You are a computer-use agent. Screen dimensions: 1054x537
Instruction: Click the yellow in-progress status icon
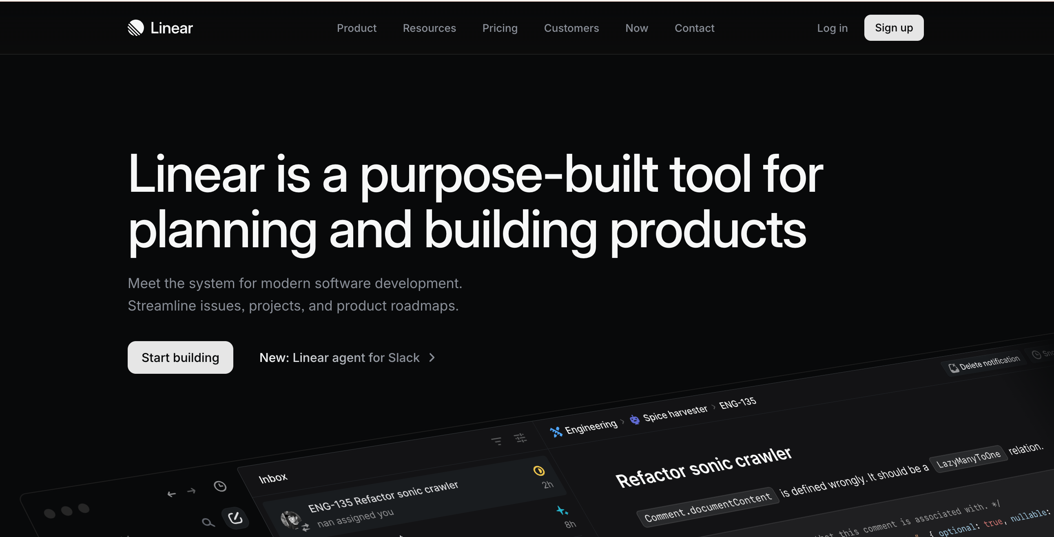coord(539,471)
